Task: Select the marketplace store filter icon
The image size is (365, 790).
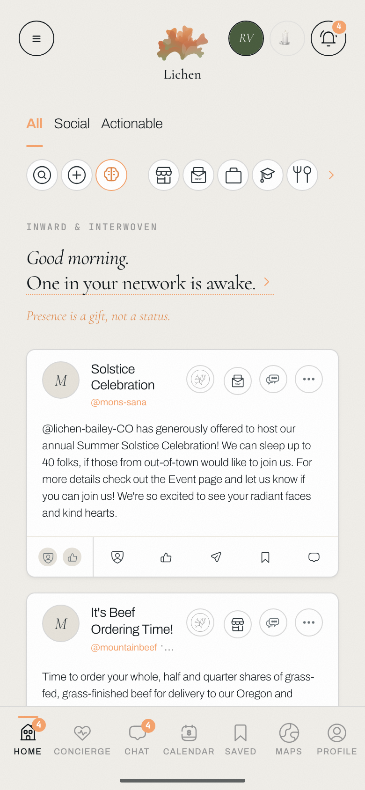Action: (x=164, y=175)
